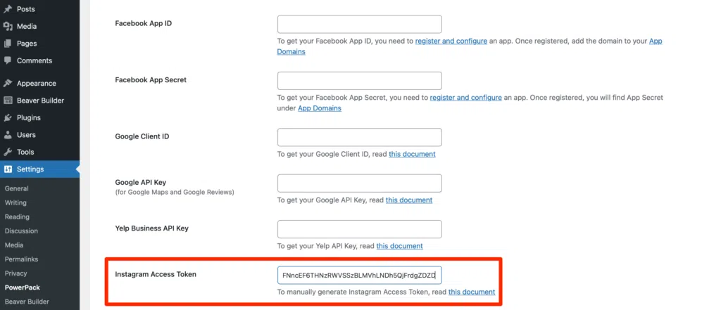Follow the Google Client ID document link
Viewport: 721px width, 310px height.
pyautogui.click(x=412, y=154)
